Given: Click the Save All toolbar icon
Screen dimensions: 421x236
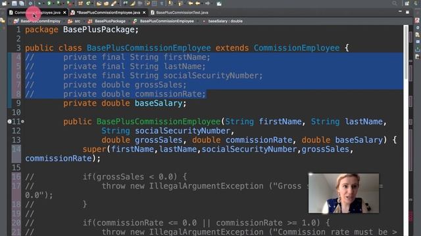Looking at the screenshot, I should (x=22, y=3).
